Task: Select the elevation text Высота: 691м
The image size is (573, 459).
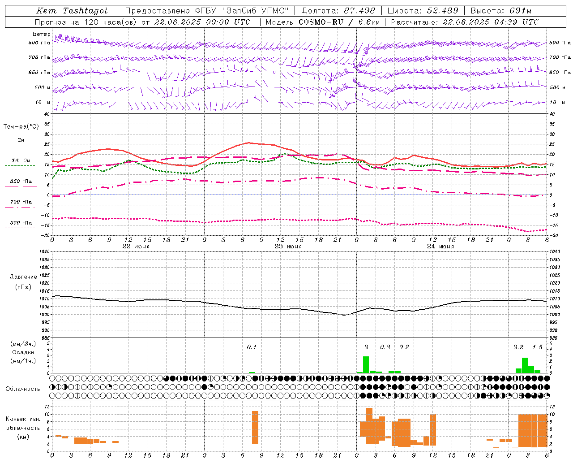Action: [x=501, y=11]
